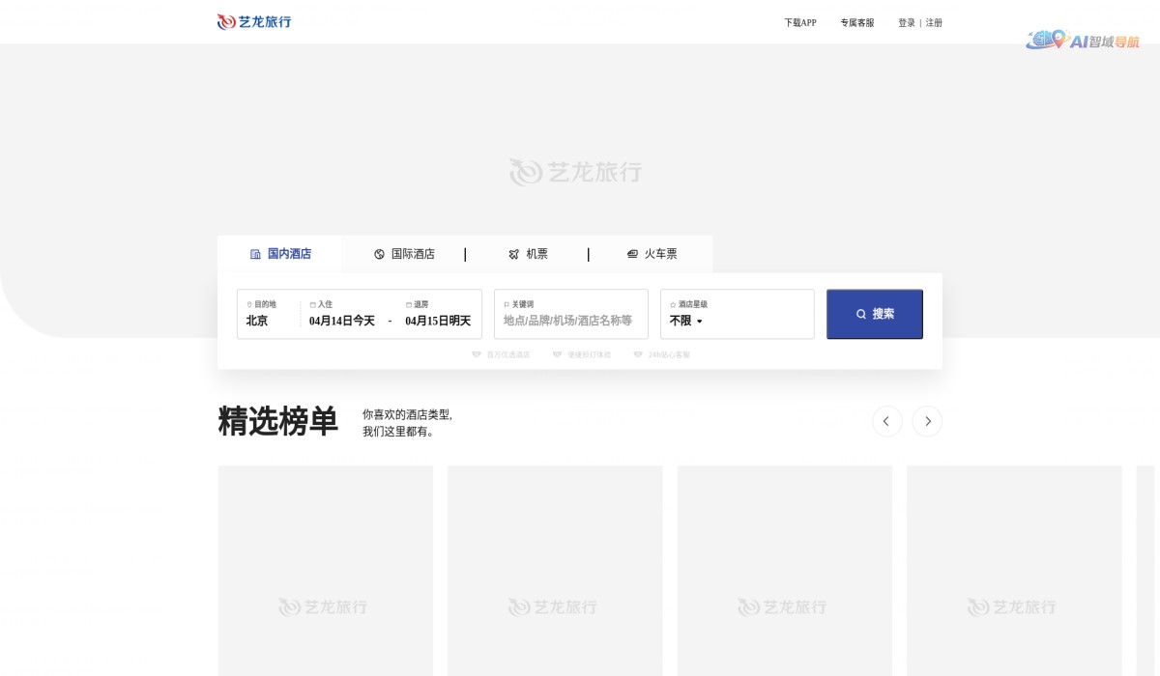Viewport: 1160px width, 676px height.
Task: Click the magnifier icon inside the search button
Action: (860, 314)
